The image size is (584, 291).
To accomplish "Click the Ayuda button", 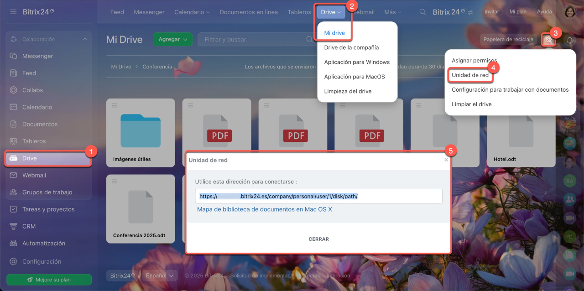I will coord(544,12).
